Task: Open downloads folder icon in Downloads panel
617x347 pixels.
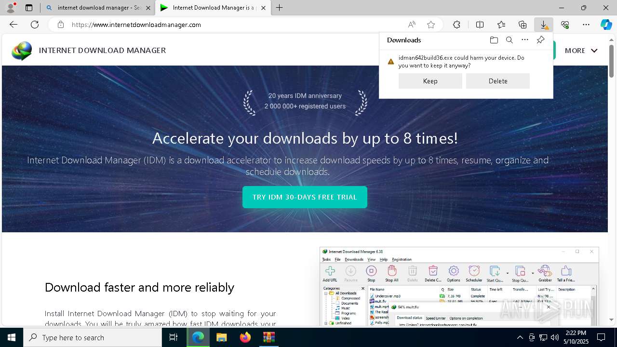Action: pyautogui.click(x=494, y=40)
